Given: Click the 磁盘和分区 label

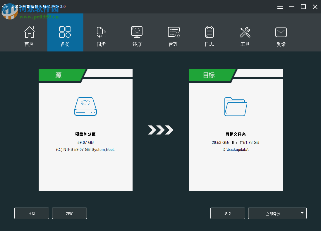Looking at the screenshot, I should 85,134.
